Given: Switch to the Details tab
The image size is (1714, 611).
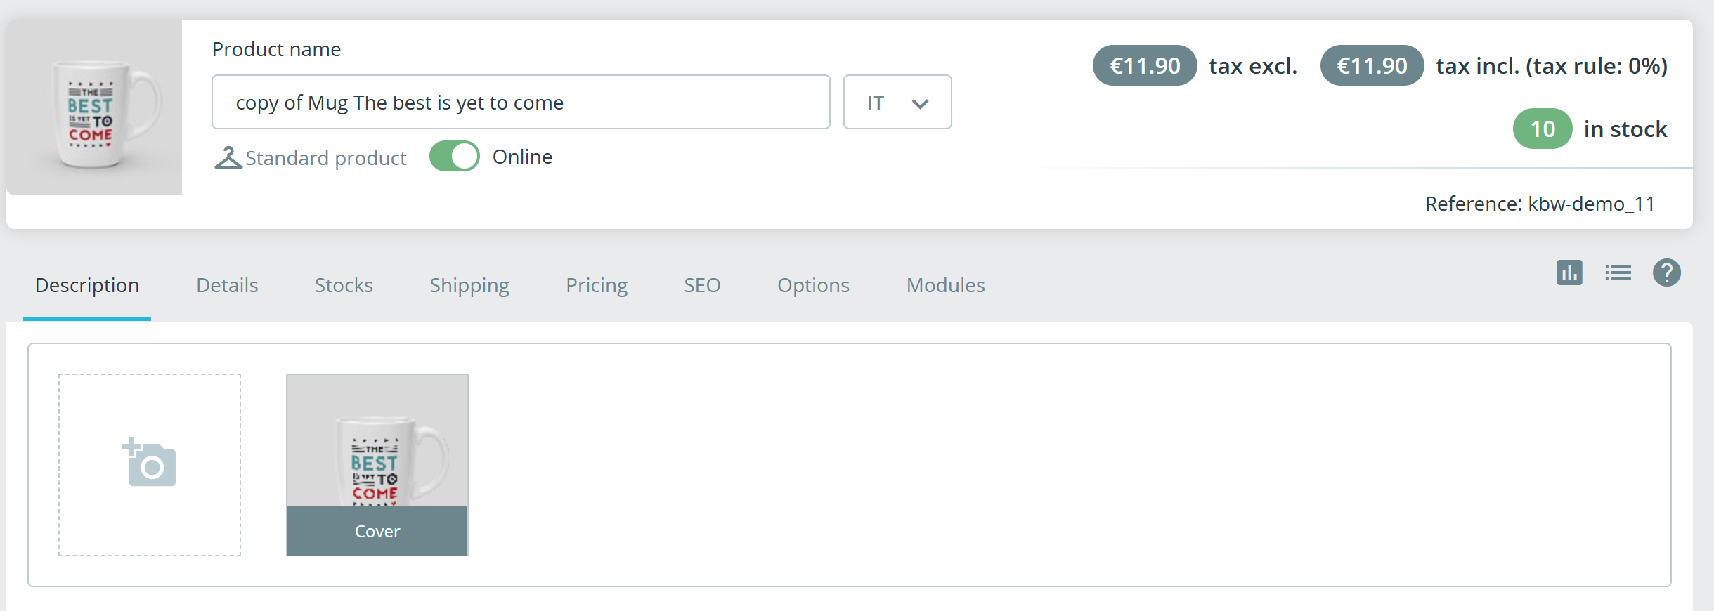Looking at the screenshot, I should pyautogui.click(x=227, y=285).
